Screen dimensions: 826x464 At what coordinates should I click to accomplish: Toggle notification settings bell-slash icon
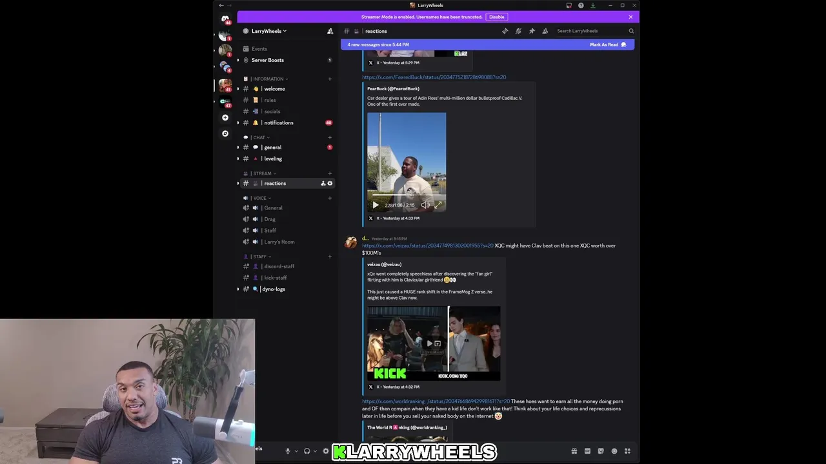tap(518, 31)
